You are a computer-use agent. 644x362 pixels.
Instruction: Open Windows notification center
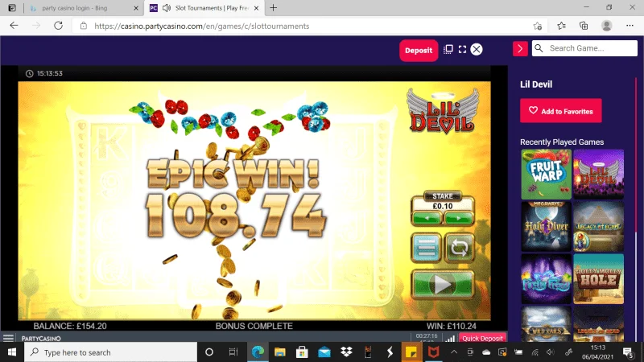[x=628, y=352]
